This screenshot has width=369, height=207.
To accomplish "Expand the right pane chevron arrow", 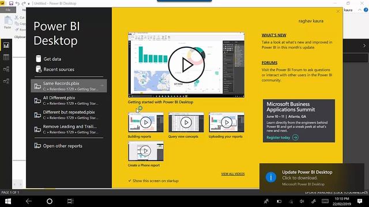I will pos(364,46).
